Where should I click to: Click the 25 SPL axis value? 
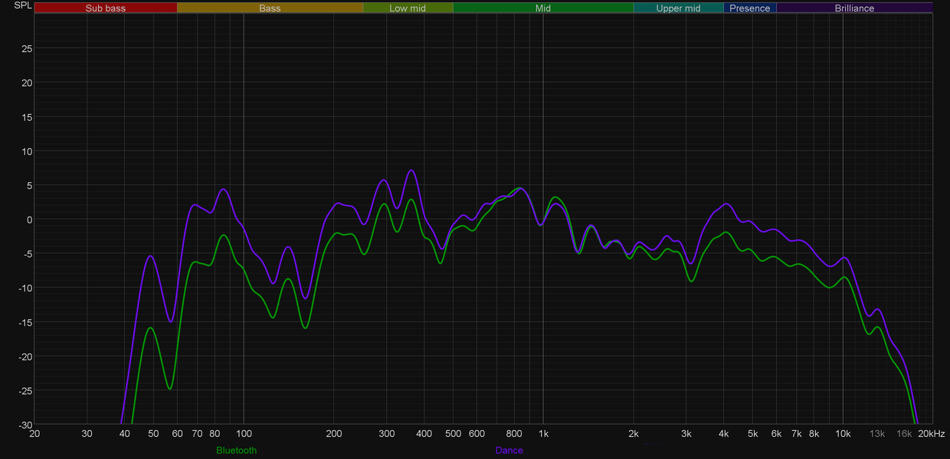[26, 48]
